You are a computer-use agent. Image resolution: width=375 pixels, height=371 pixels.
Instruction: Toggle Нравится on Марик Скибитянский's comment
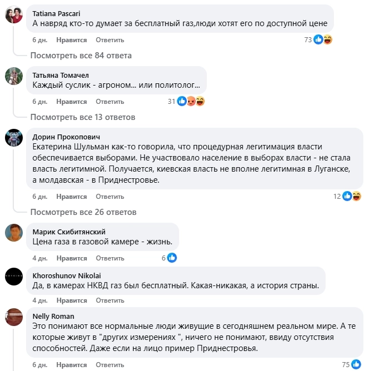[x=72, y=258]
